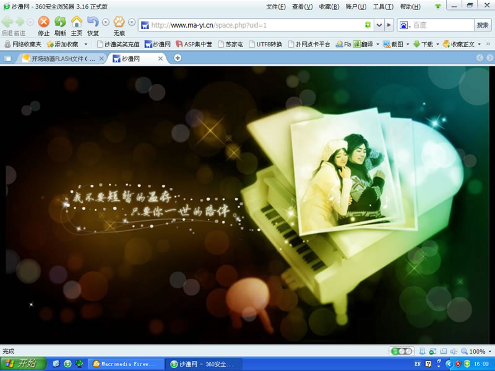This screenshot has height=371, width=495.
Task: Click the 收藏正文 save content tool
Action: pyautogui.click(x=458, y=45)
